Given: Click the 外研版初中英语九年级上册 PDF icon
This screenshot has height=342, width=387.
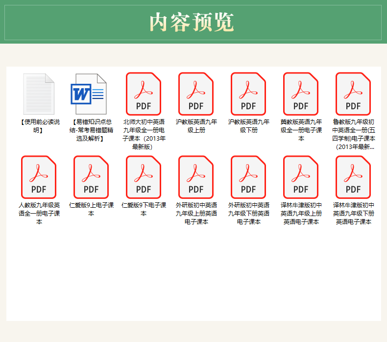Looking at the screenshot, I should point(196,177).
